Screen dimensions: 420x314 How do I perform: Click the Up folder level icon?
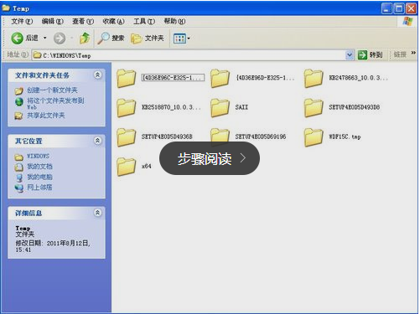pos(85,38)
